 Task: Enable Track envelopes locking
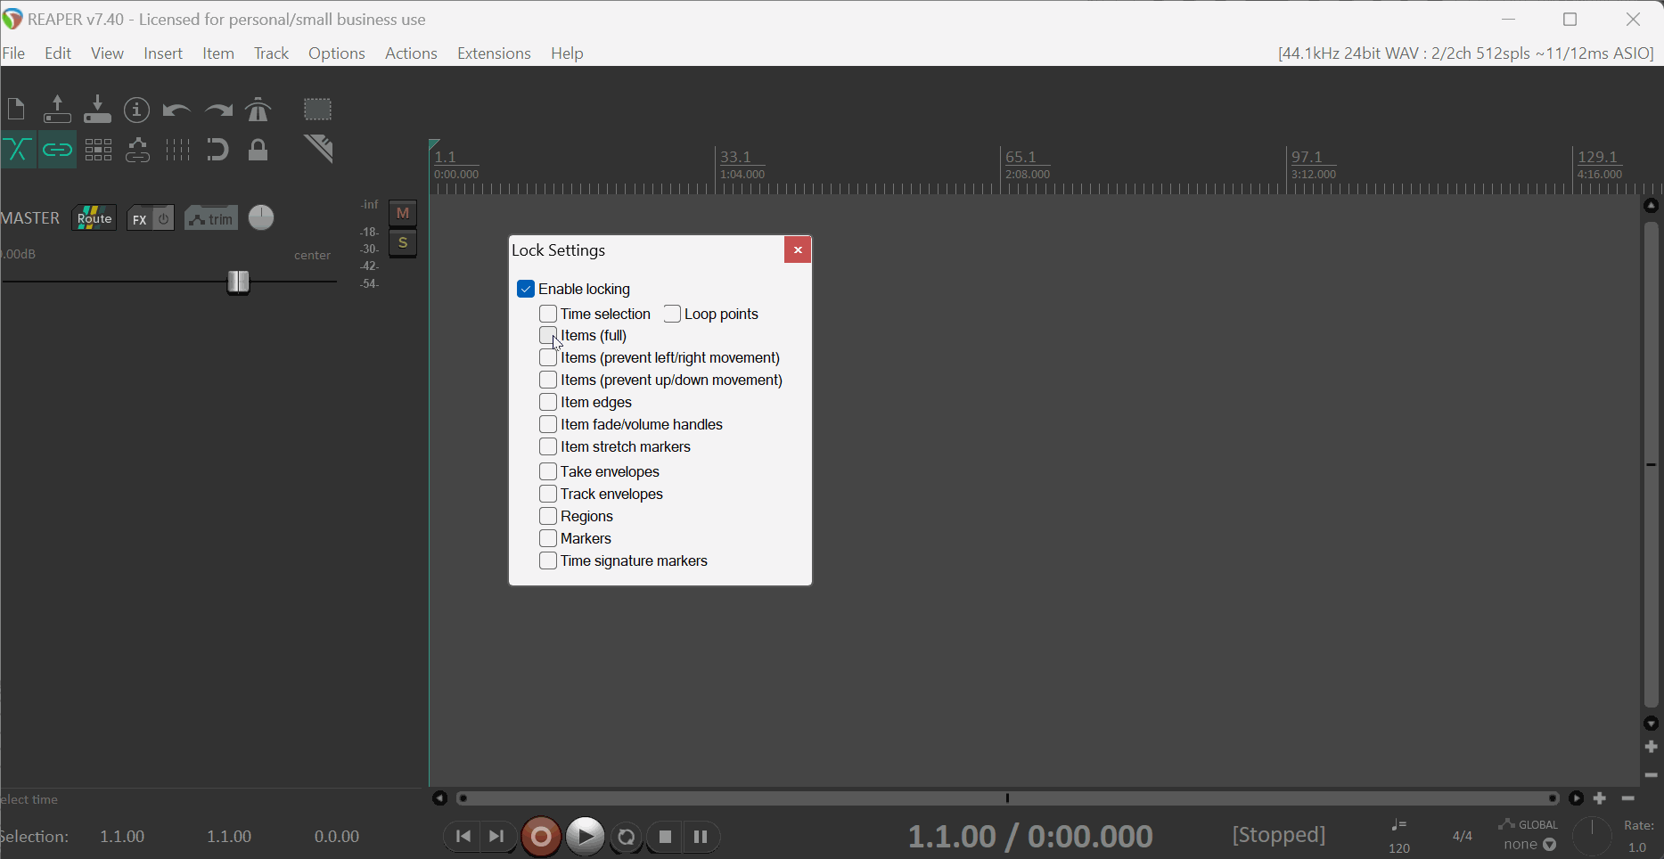pyautogui.click(x=548, y=494)
